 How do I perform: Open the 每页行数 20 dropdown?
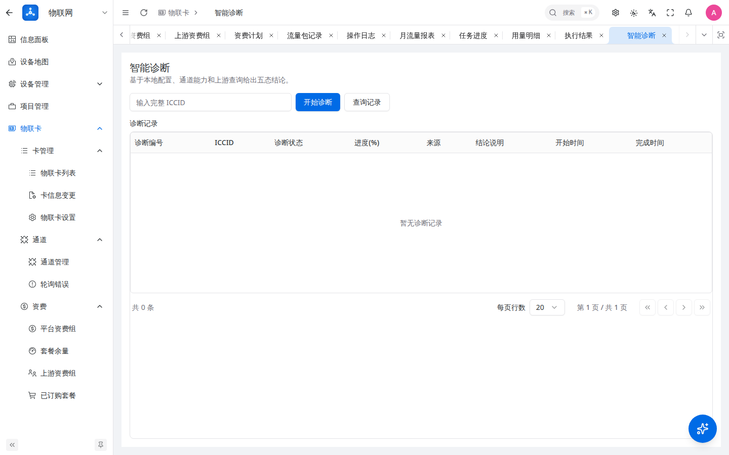547,307
